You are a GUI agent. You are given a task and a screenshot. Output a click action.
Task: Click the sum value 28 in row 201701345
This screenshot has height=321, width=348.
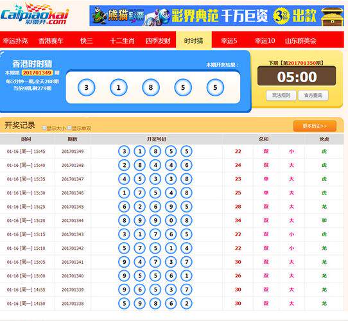pyautogui.click(x=238, y=207)
